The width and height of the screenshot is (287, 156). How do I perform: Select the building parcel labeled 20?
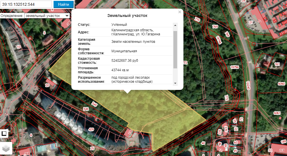[47, 85]
